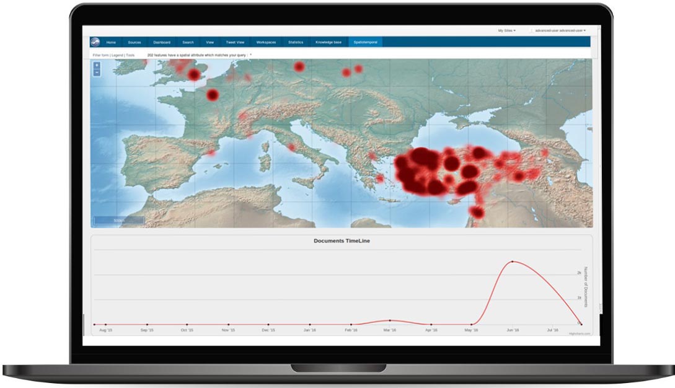Screen dimensions: 675x388
Task: Switch to the Tweet View tab
Action: [235, 42]
